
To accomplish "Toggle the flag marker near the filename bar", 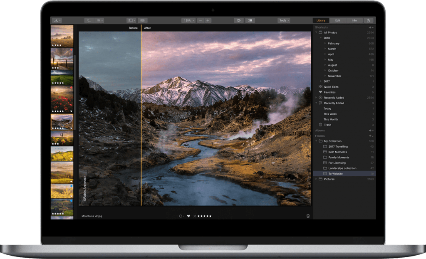I will click(181, 216).
